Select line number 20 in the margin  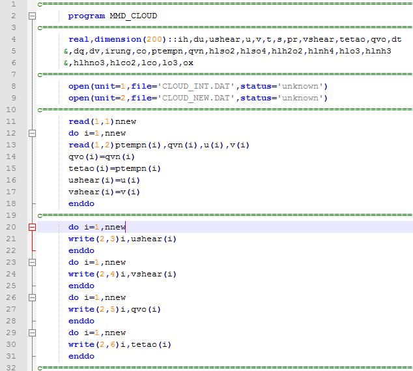[x=11, y=227]
